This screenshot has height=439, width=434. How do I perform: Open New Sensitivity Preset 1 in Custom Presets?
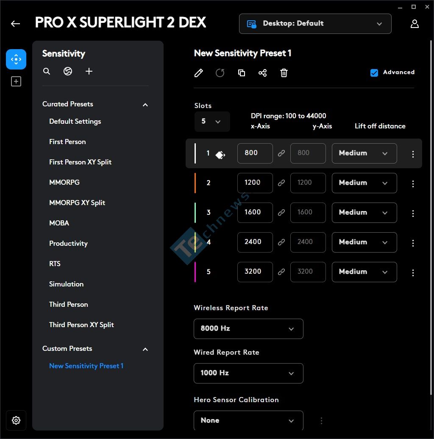(x=86, y=366)
